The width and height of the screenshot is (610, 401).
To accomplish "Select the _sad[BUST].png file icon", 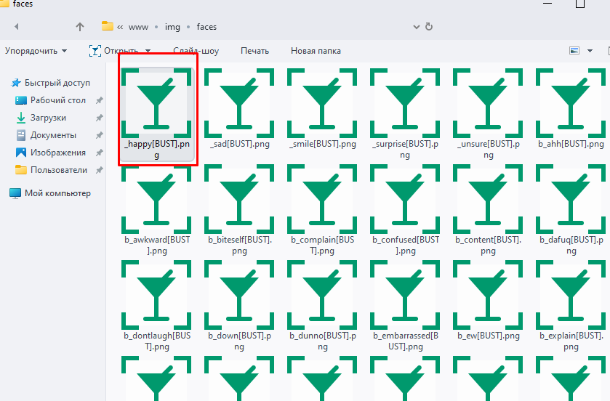I will tap(239, 103).
